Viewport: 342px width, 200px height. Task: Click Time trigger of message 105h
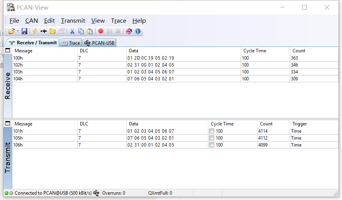[296, 138]
